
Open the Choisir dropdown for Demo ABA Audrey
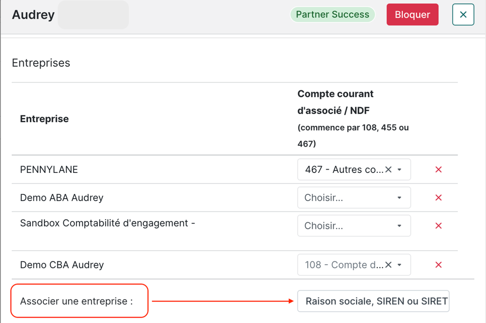click(x=354, y=198)
